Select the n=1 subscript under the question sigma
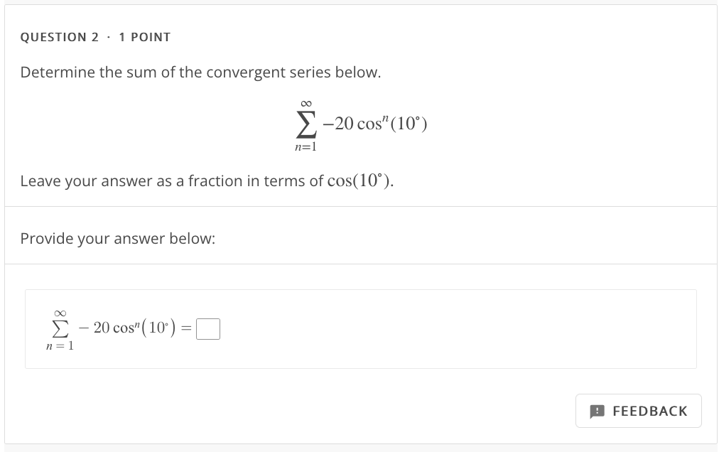 (306, 146)
